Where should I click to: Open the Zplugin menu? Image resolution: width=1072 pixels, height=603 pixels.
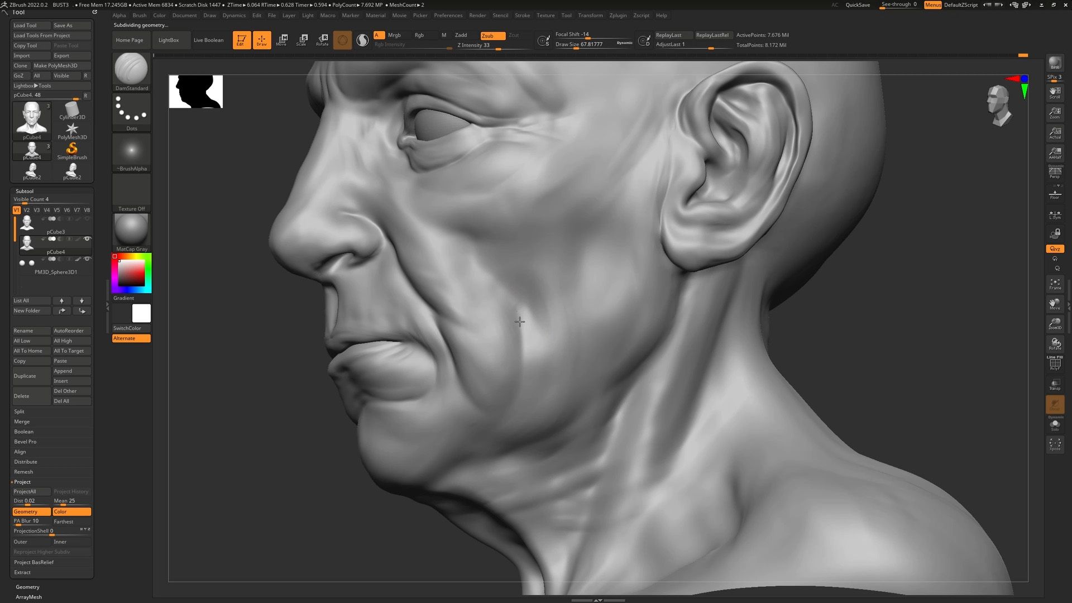(618, 15)
